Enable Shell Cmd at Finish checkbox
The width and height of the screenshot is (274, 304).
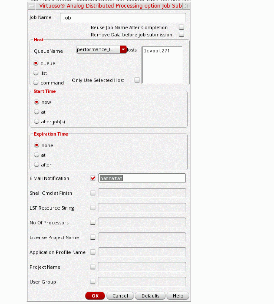pyautogui.click(x=93, y=193)
